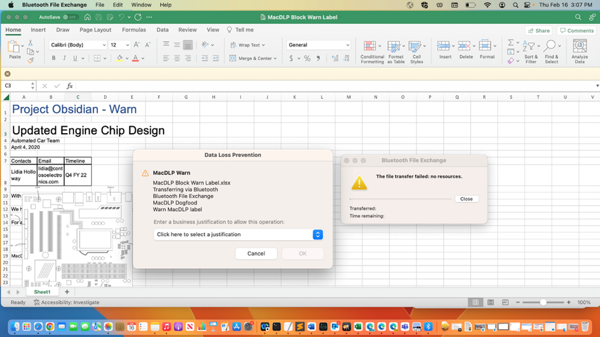The width and height of the screenshot is (600, 337).
Task: Apply Italic formatting
Action: click(64, 58)
